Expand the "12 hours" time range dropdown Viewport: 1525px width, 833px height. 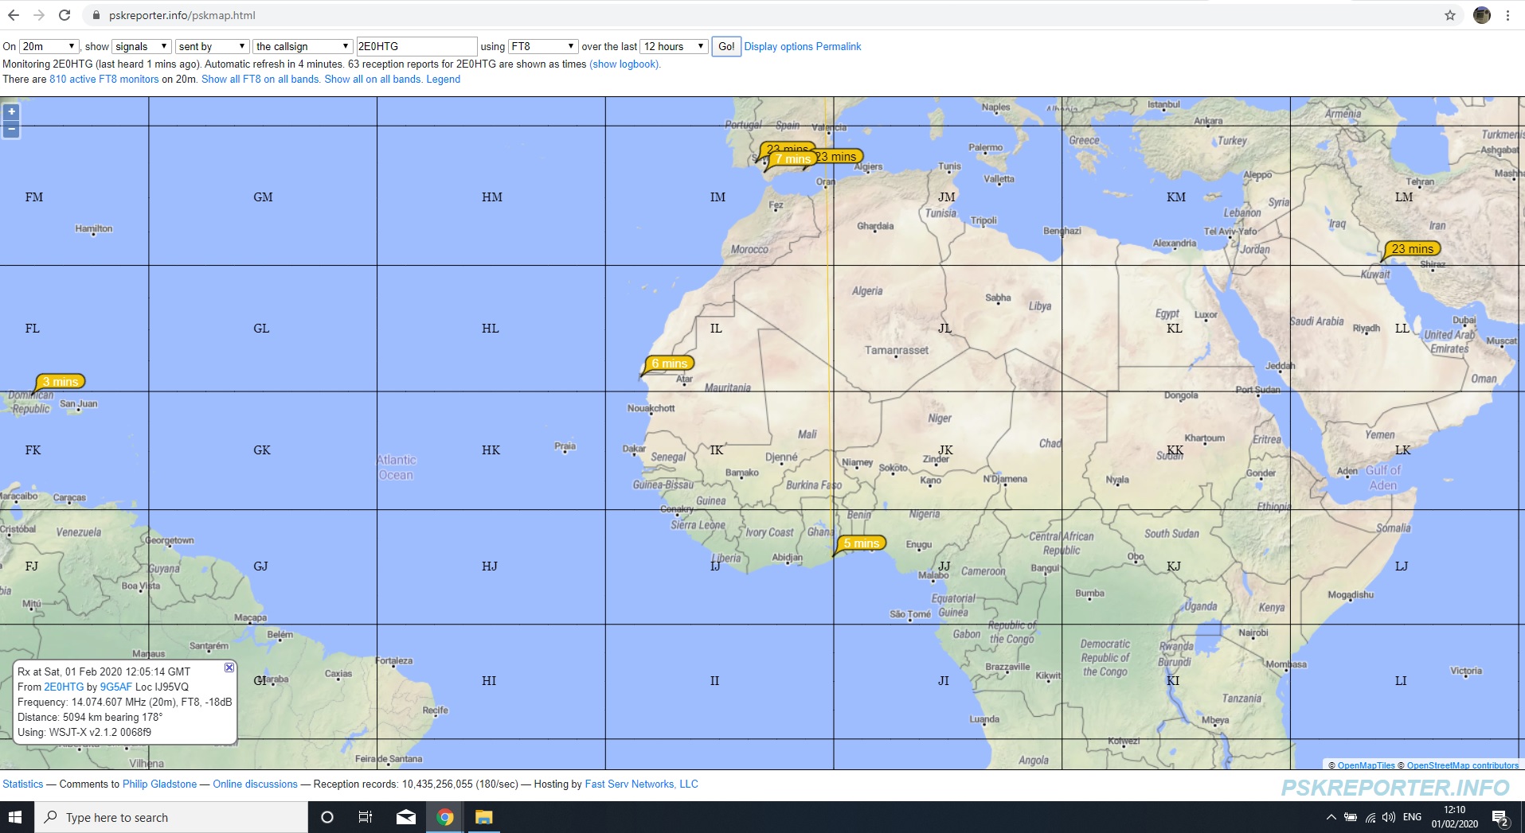coord(673,46)
